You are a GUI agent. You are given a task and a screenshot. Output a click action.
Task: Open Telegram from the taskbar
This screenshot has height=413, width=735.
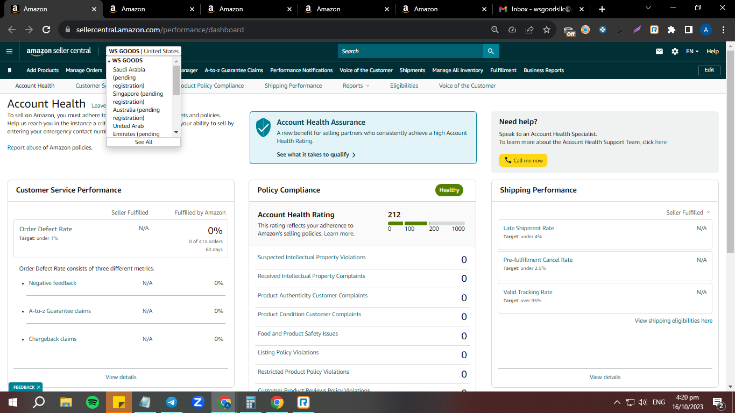pos(172,402)
